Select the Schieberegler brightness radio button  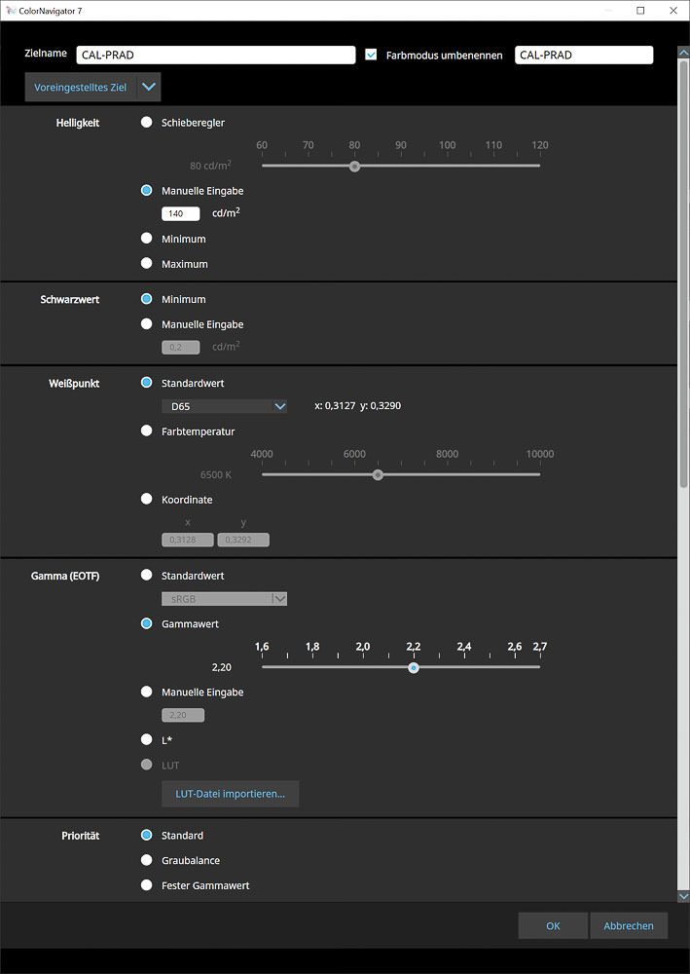tap(147, 123)
